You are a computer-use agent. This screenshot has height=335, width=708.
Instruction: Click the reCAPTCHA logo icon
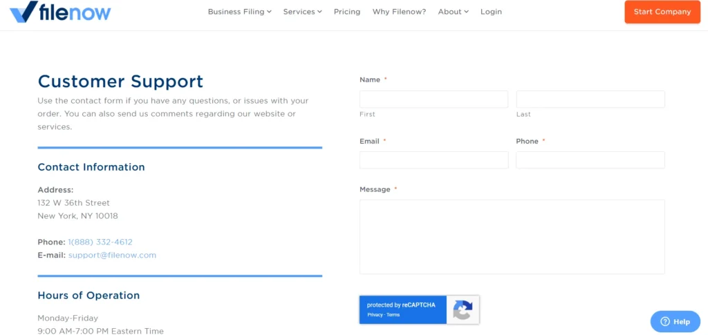click(463, 309)
